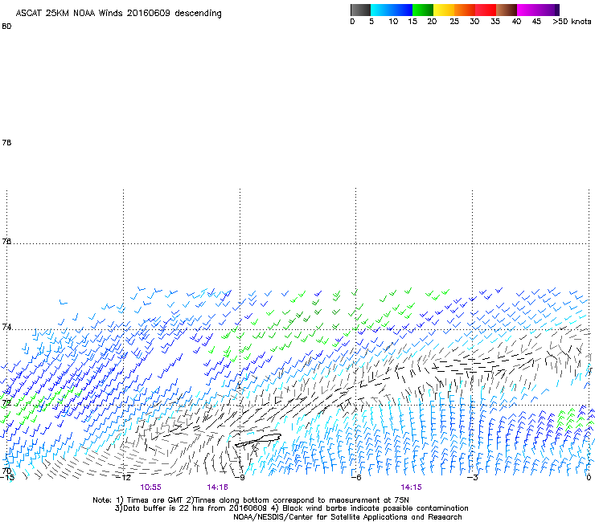
Task: Click the "-15" longitude axis label
Action: [7, 477]
